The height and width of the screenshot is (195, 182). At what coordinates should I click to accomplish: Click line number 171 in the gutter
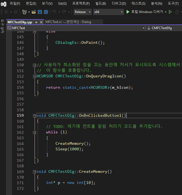20,183
